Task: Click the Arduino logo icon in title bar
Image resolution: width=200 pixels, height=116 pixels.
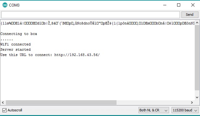Action: click(x=5, y=5)
